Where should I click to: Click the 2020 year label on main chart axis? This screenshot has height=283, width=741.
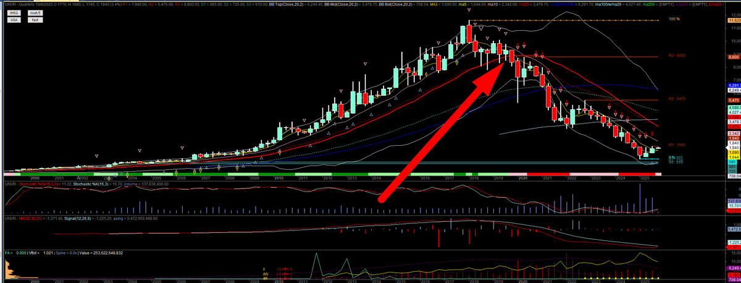pos(523,177)
